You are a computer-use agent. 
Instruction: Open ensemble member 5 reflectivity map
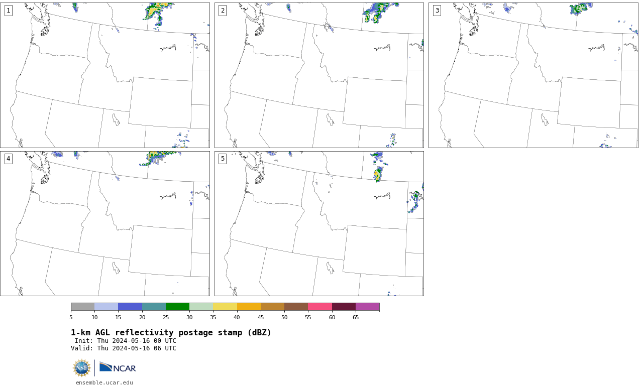point(319,223)
